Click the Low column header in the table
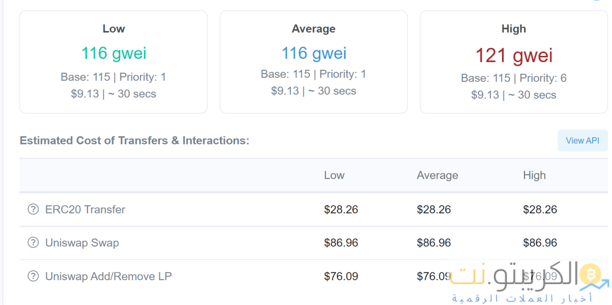 pyautogui.click(x=334, y=175)
